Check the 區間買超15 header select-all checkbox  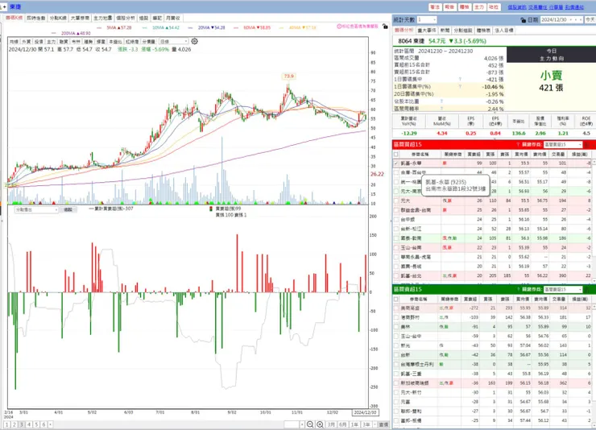396,155
